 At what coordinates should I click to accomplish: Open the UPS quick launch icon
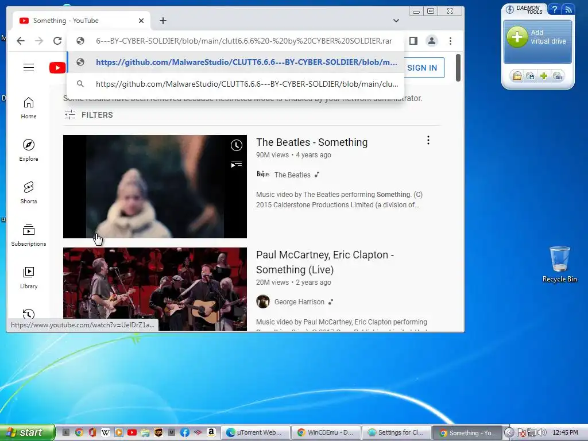pos(158,432)
